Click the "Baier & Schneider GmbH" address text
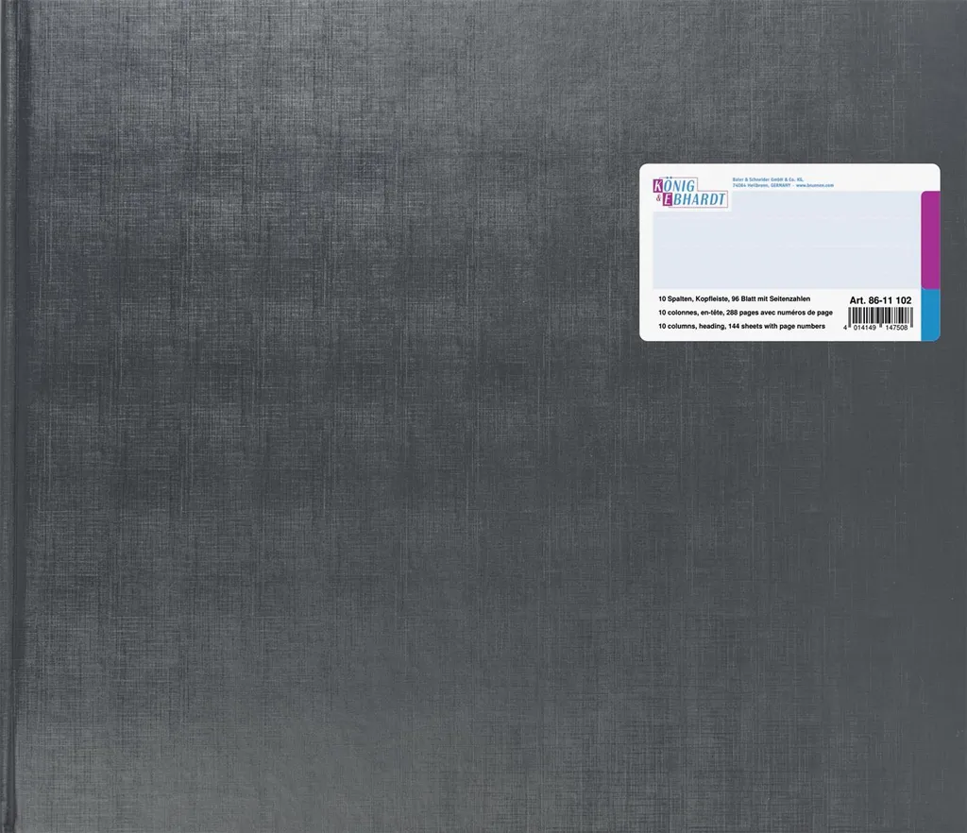This screenshot has width=967, height=833. [783, 182]
